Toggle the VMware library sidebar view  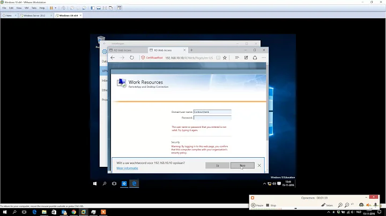[x=93, y=8]
